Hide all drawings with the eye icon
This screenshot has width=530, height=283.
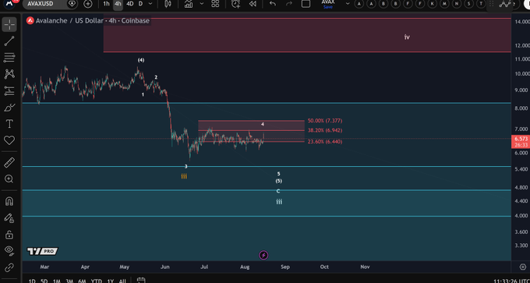(x=9, y=250)
